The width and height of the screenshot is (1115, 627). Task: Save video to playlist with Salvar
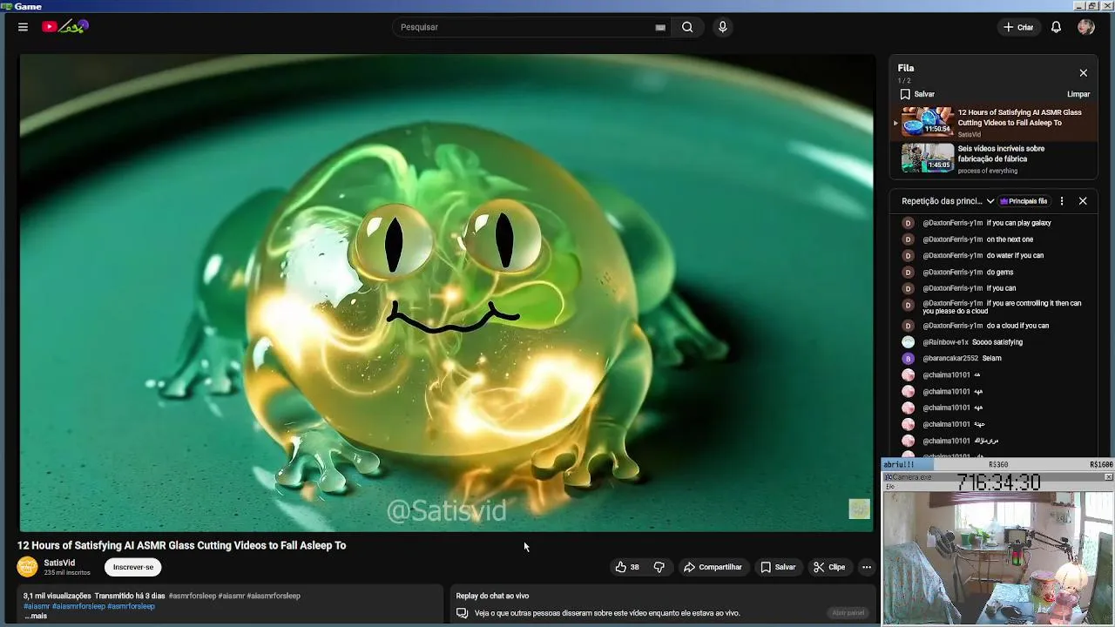(777, 567)
